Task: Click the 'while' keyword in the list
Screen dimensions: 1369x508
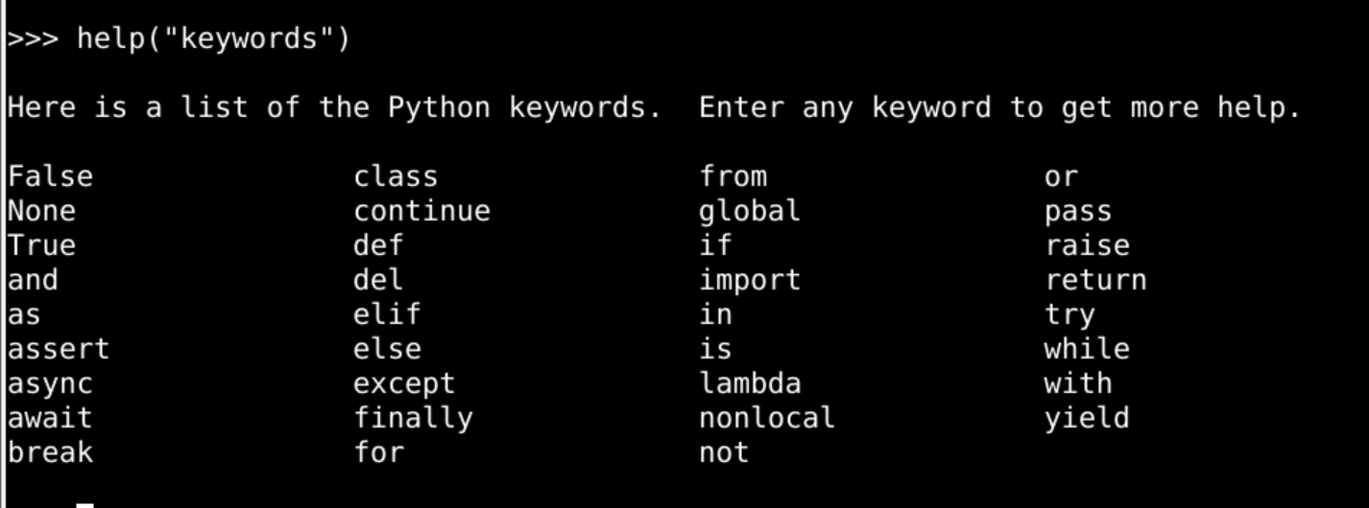Action: point(1087,350)
